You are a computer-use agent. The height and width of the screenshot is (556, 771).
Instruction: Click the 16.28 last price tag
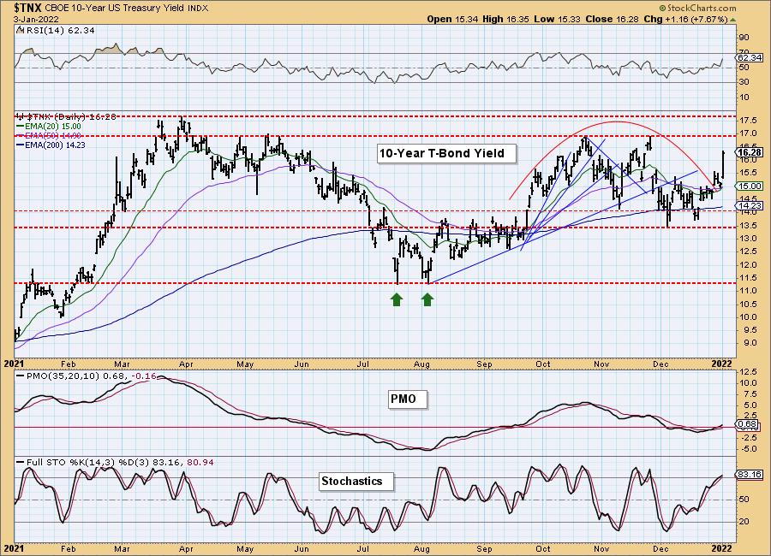tap(750, 152)
